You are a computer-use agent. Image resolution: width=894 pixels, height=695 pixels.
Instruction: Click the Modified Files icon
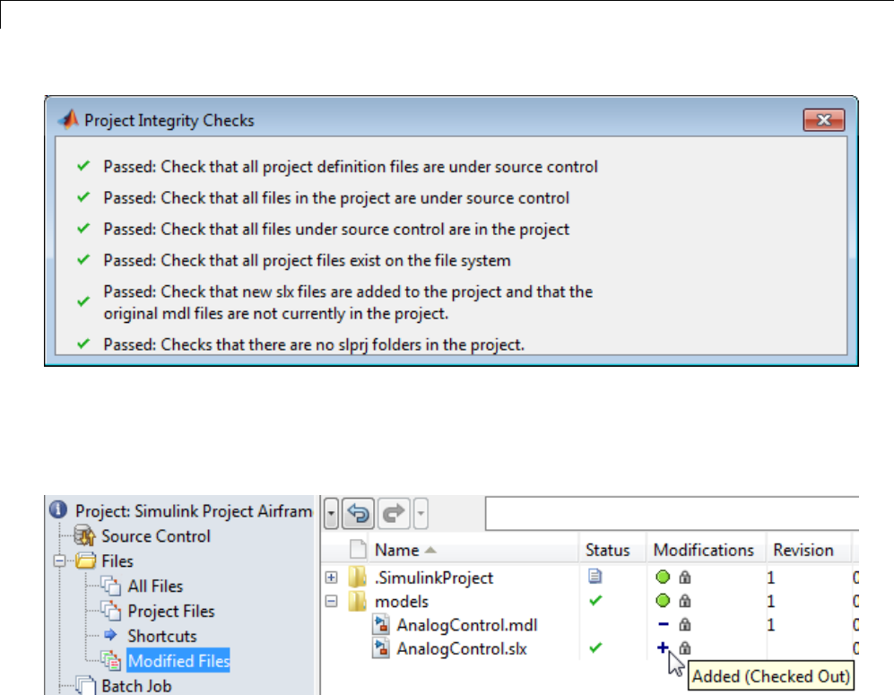(x=111, y=660)
